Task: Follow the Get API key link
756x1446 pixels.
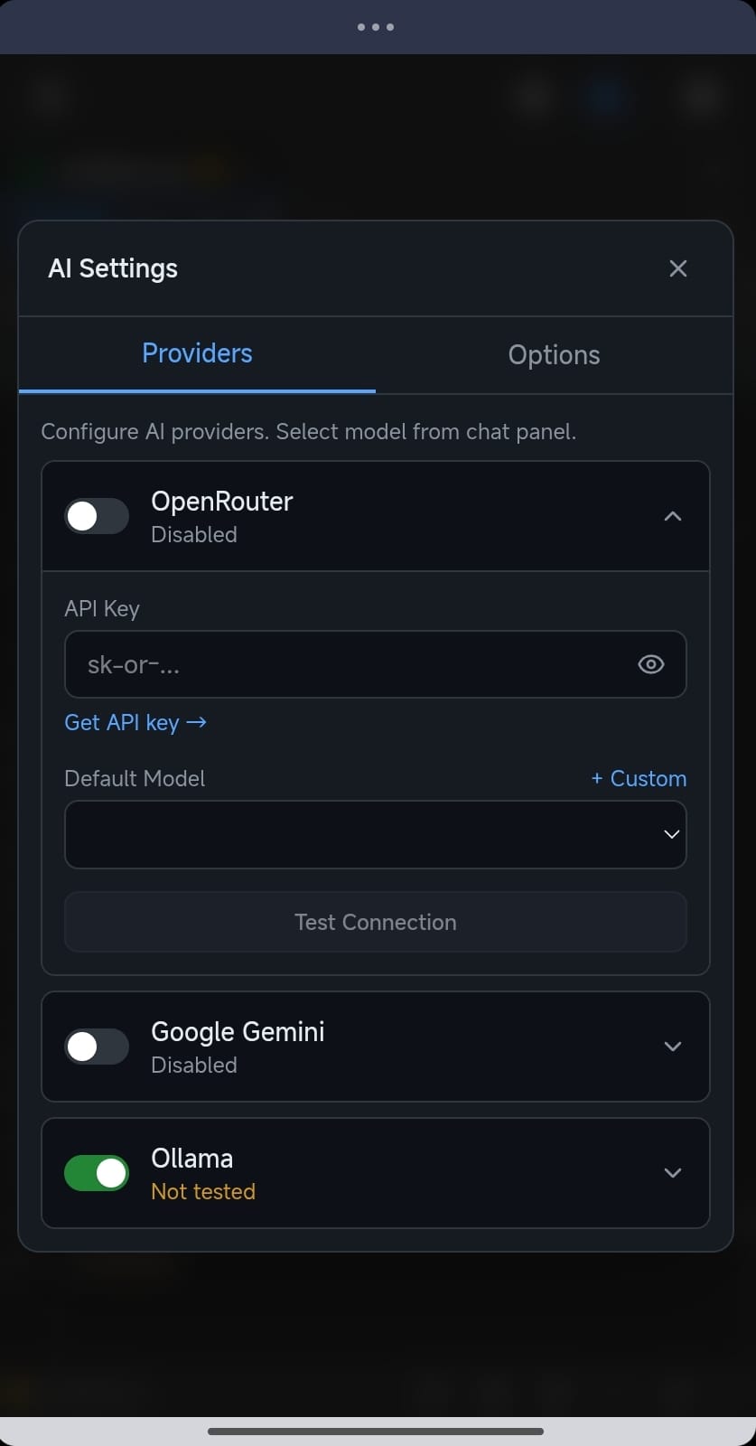Action: click(x=135, y=722)
